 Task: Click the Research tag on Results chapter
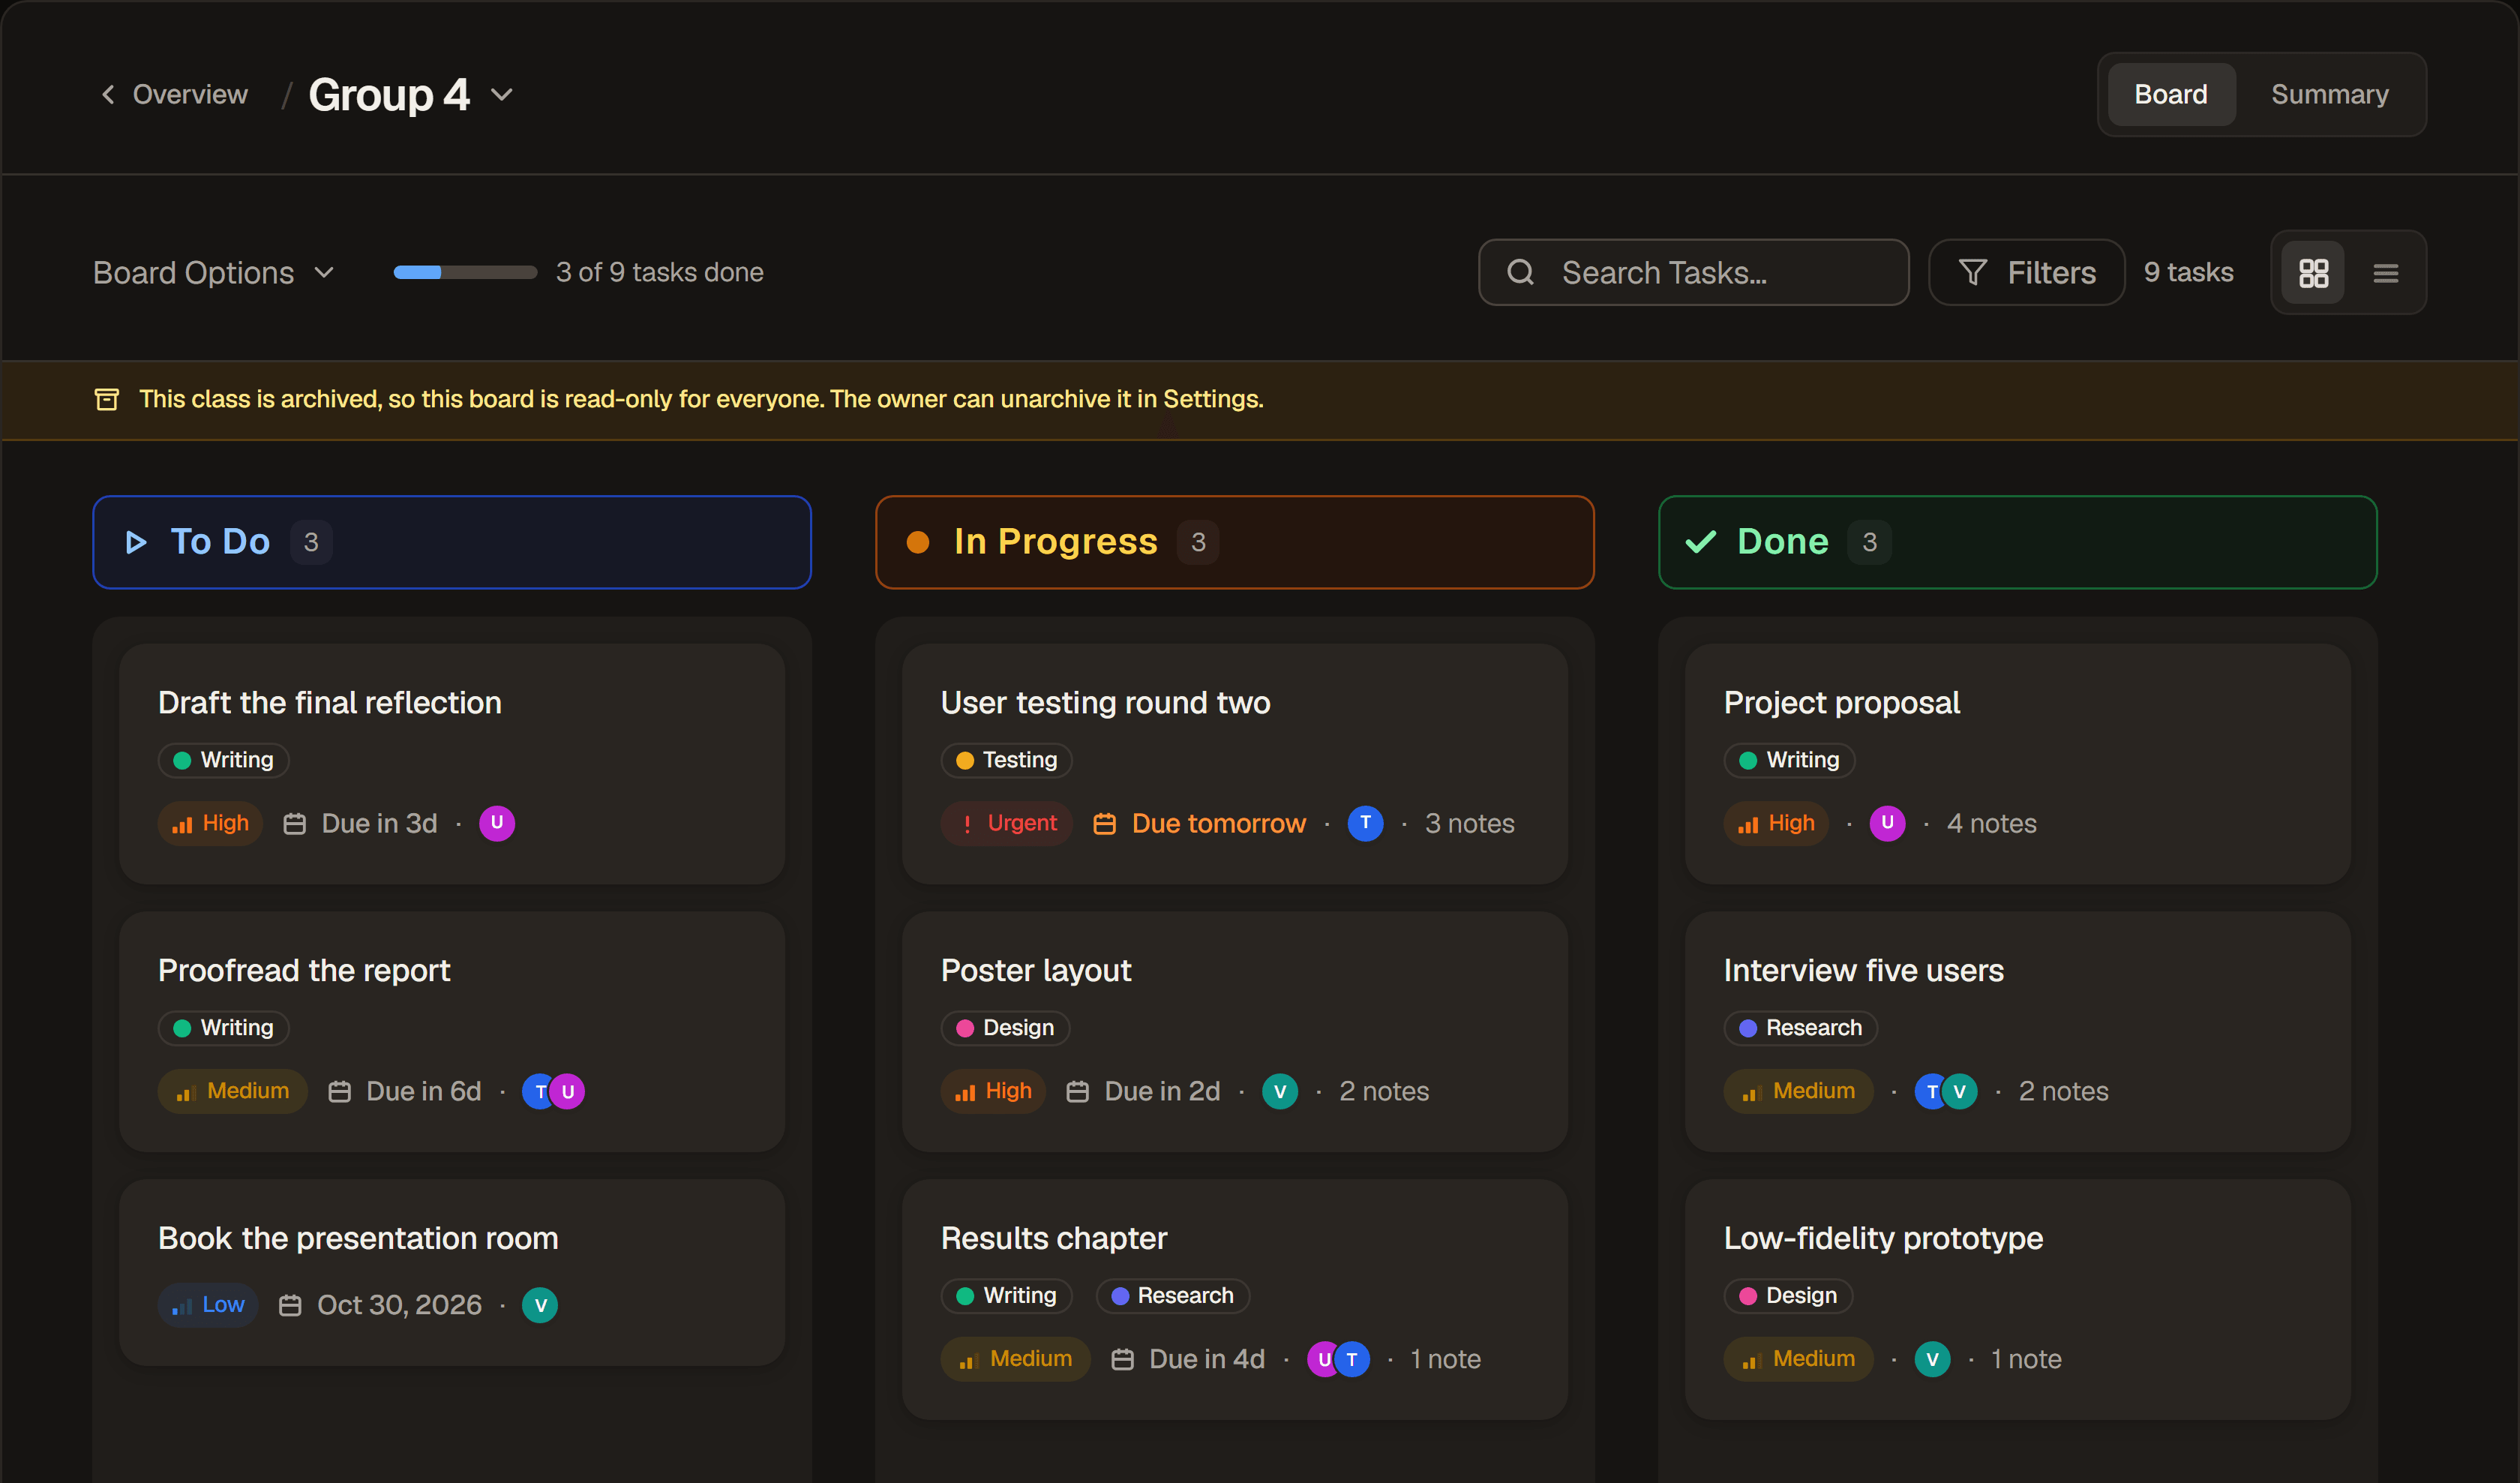[x=1172, y=1296]
